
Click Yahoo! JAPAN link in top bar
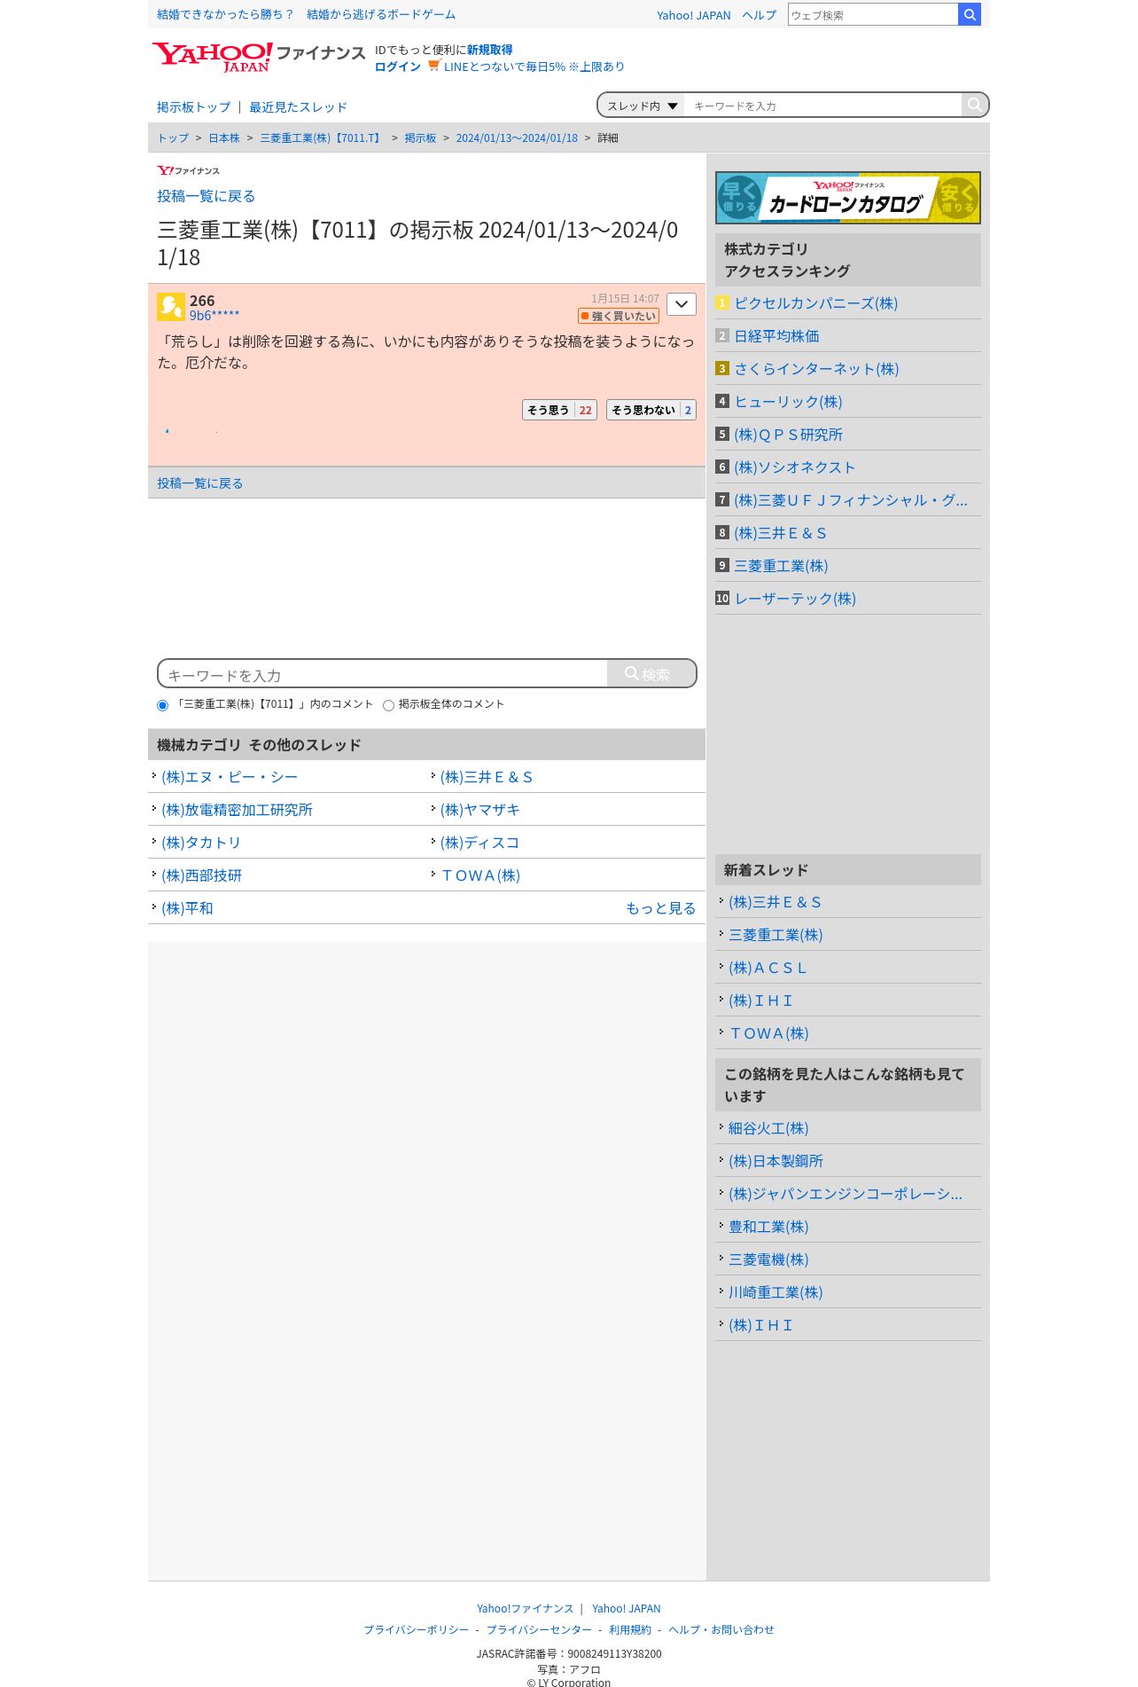click(694, 15)
